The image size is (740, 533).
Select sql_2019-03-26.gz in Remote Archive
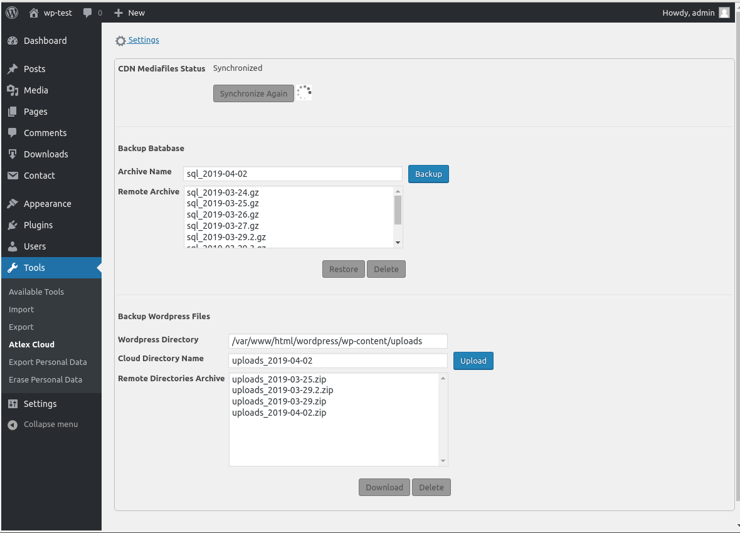pos(223,214)
